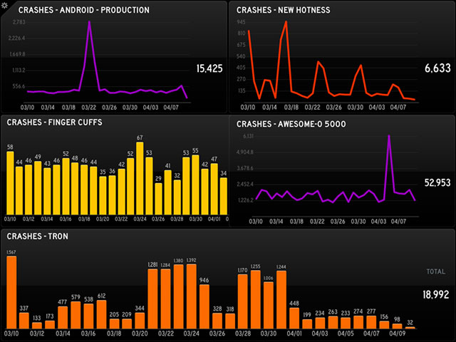Click the 52,953 total for Awesome-O 5000

(437, 183)
